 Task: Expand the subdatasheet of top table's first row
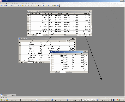click(30, 16)
